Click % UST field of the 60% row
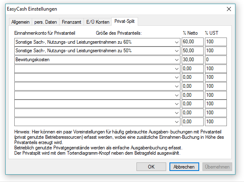The width and height of the screenshot is (244, 182). (x=215, y=42)
